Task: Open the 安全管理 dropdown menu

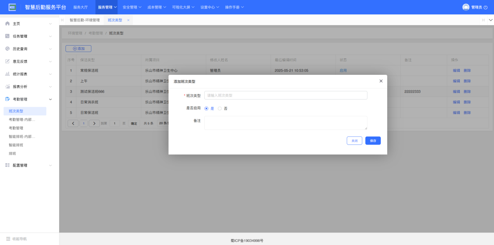Action: (132, 7)
